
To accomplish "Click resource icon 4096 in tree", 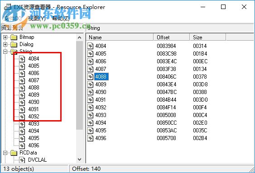I will [22, 145].
